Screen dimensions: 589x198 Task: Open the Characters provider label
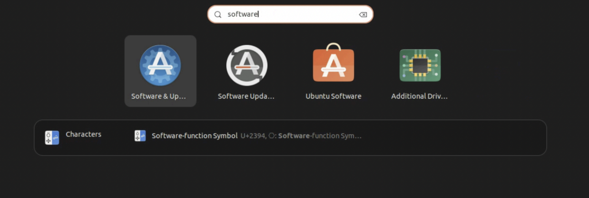pos(83,134)
